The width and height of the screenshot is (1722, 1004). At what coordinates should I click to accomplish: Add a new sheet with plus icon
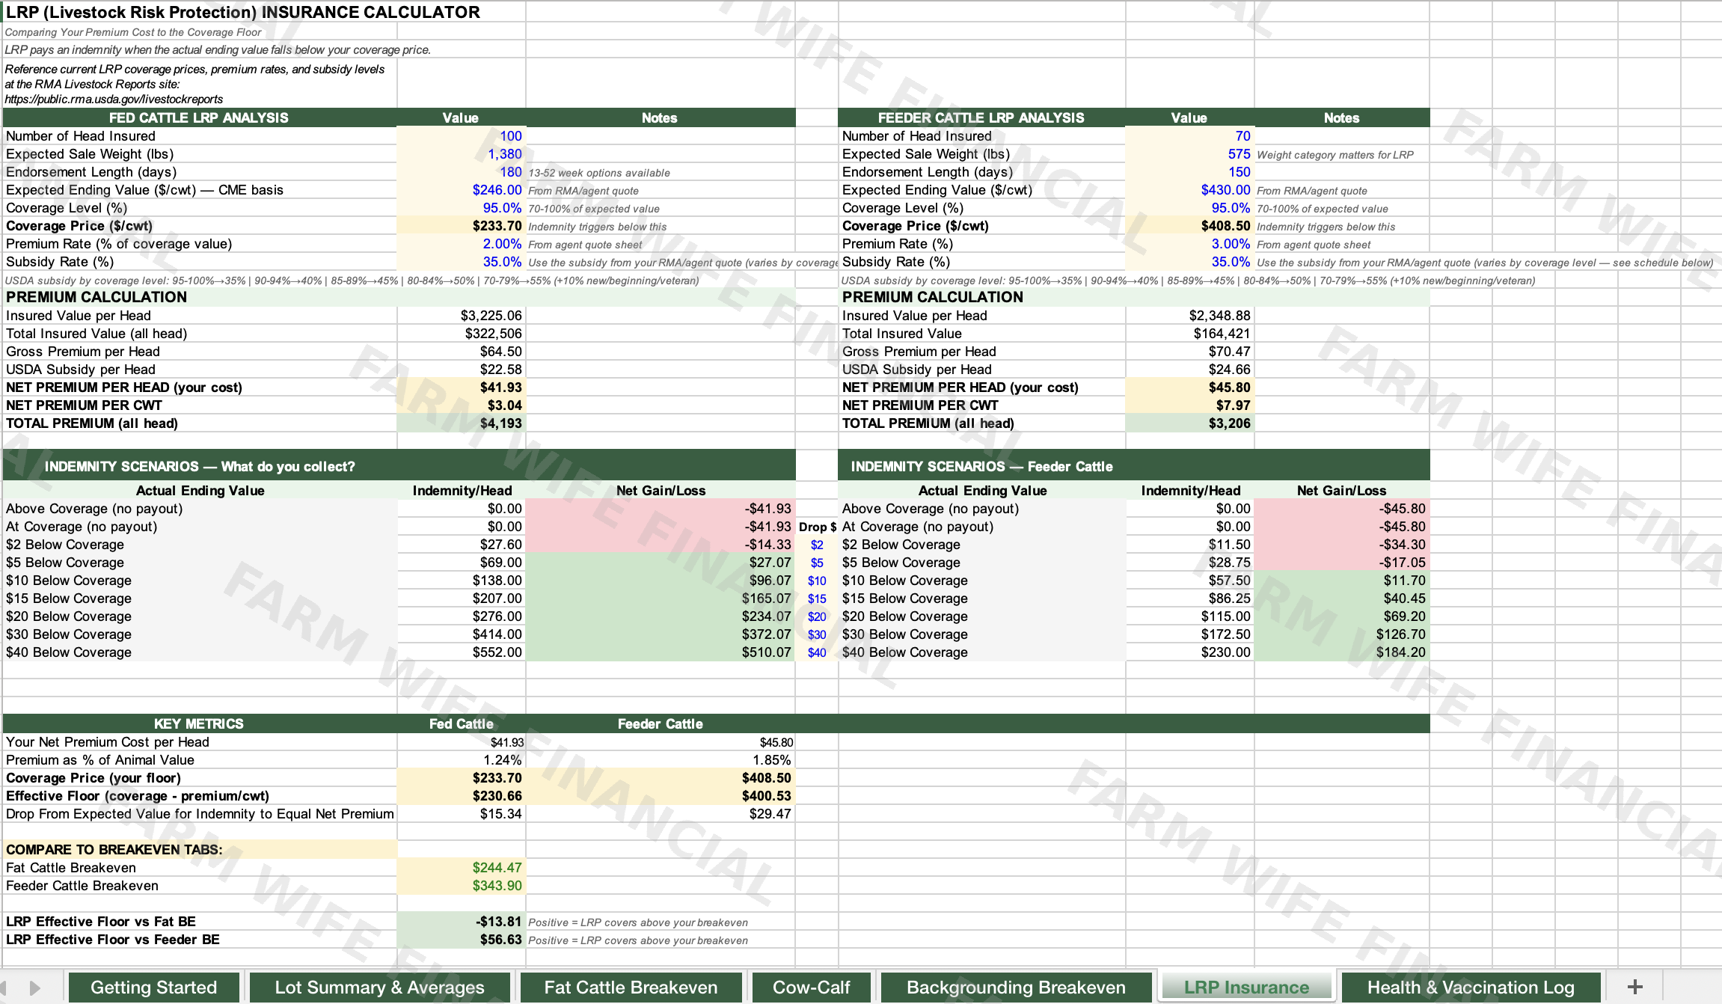pyautogui.click(x=1635, y=987)
